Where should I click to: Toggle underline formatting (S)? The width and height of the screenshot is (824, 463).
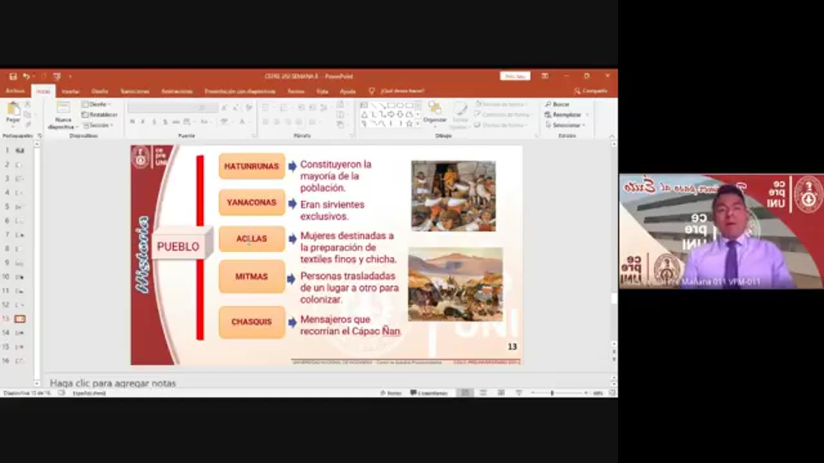[154, 122]
